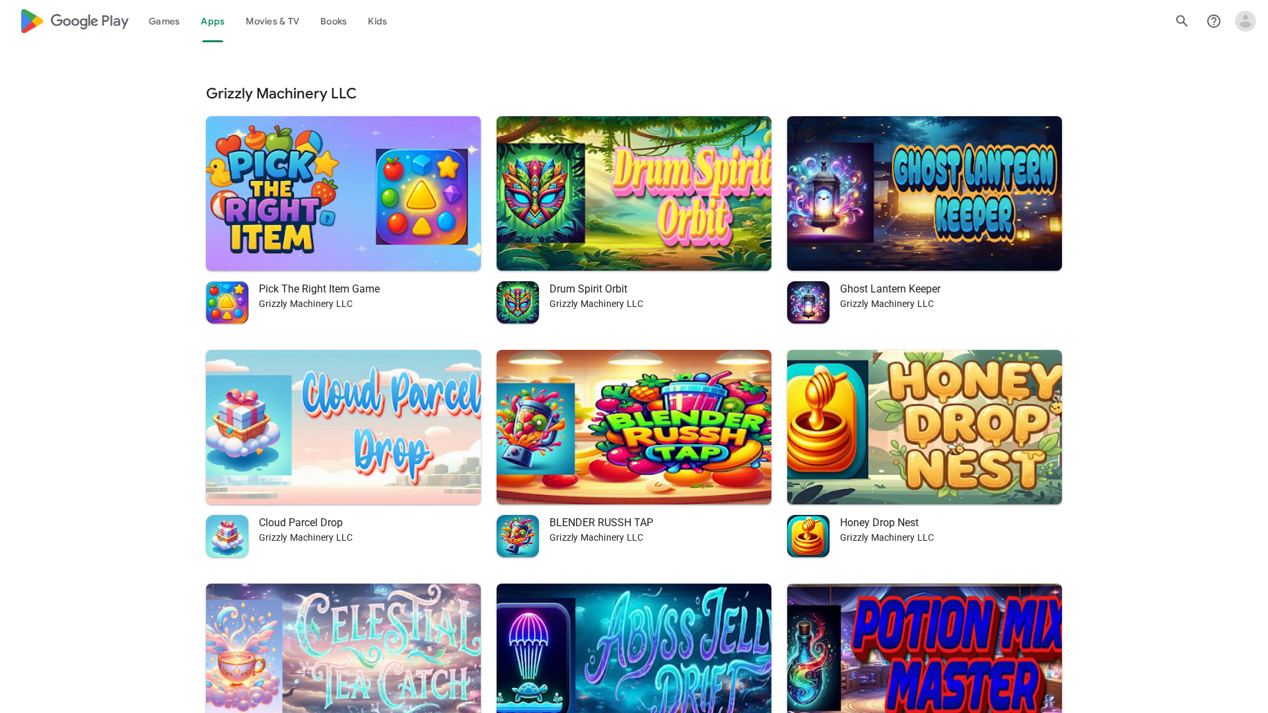This screenshot has height=713, width=1268.
Task: Navigate to the Kids tab
Action: (x=377, y=21)
